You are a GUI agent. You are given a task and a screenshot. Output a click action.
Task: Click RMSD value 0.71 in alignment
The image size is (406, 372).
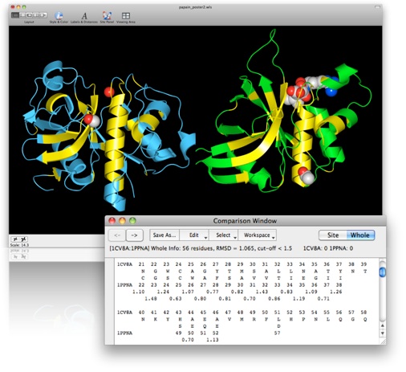(x=323, y=298)
